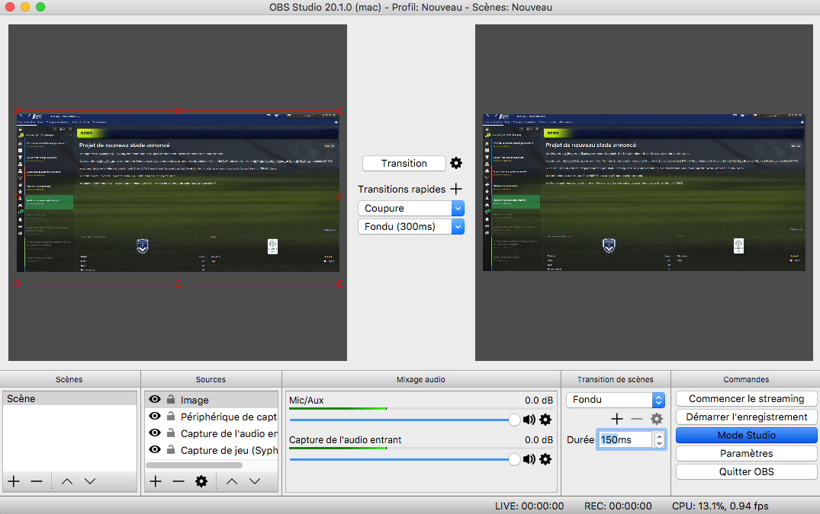The image size is (820, 514).
Task: Add scene transition with plus icon
Action: point(617,419)
